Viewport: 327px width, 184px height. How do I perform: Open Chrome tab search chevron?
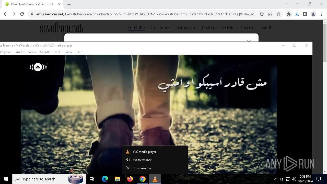click(286, 4)
